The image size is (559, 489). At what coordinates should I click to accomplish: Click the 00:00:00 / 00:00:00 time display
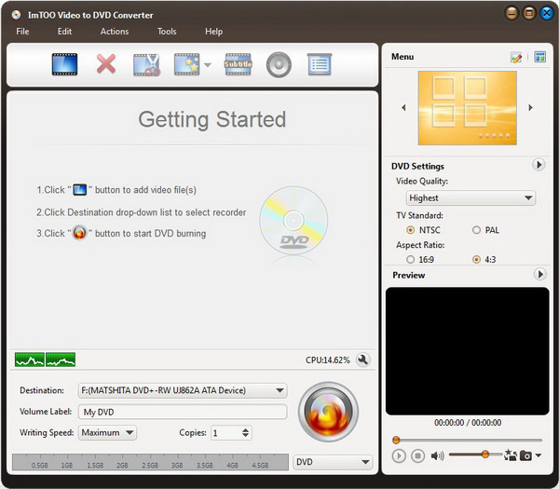point(468,423)
